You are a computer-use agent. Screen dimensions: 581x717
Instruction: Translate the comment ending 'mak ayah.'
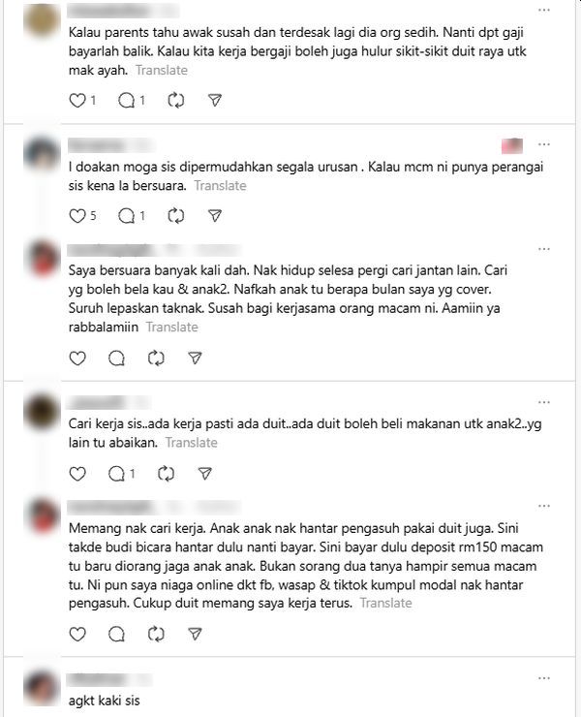click(x=162, y=70)
